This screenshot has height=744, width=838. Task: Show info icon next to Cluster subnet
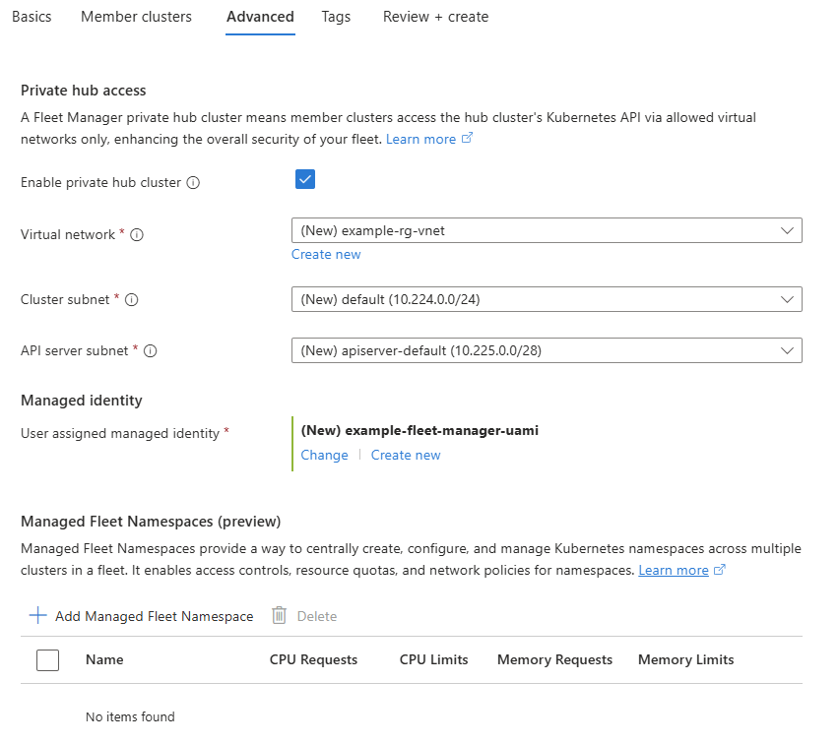[x=132, y=300]
